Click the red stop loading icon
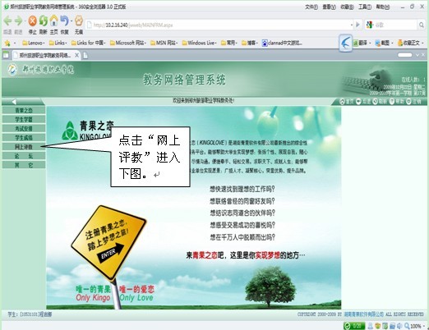429x330 pixels. [32, 21]
